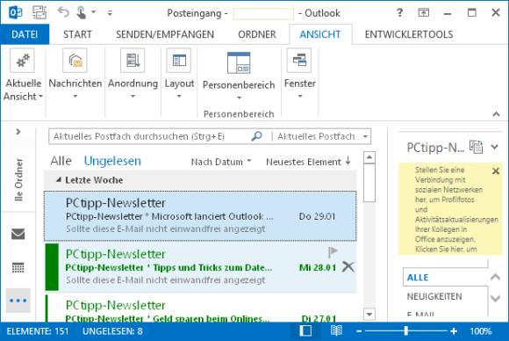Open the DATEI backstage menu
Viewport: 509px width, 341px height.
(x=25, y=34)
